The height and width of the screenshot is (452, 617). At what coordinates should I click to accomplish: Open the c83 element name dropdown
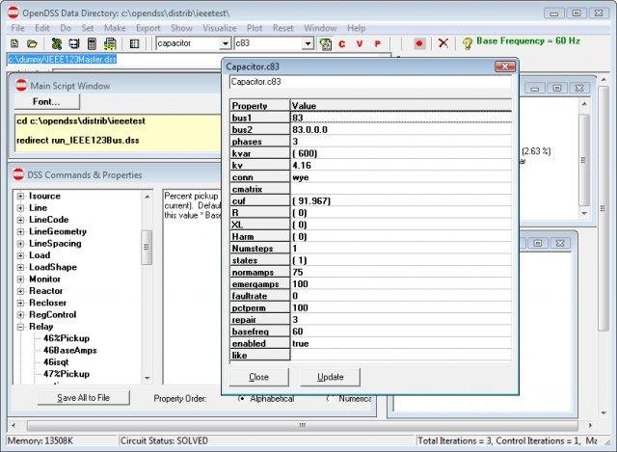click(x=308, y=44)
